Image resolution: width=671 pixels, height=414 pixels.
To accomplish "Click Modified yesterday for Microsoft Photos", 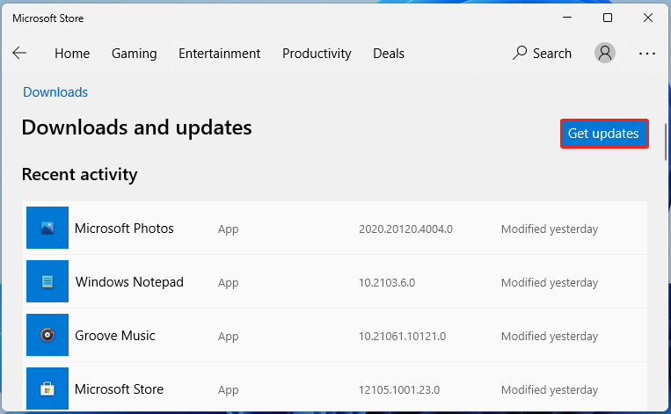I will click(550, 229).
